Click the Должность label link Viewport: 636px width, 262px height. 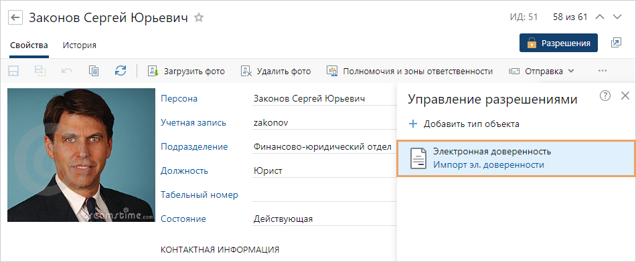pyautogui.click(x=185, y=170)
